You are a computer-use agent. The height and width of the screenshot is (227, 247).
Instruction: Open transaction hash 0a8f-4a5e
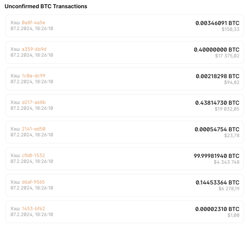(33, 23)
